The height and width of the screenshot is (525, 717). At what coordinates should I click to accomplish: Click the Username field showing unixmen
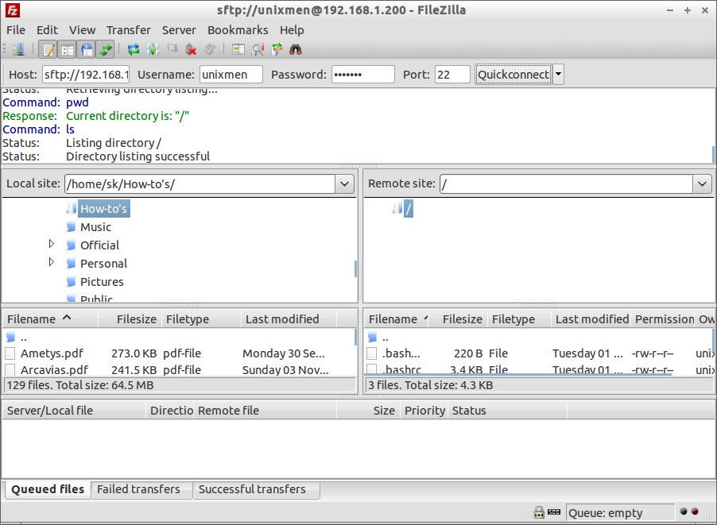click(x=231, y=74)
